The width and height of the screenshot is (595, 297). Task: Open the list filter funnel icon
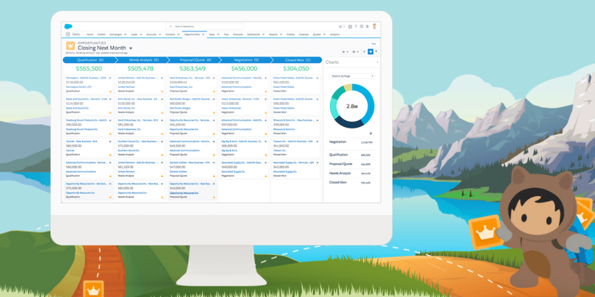(376, 52)
